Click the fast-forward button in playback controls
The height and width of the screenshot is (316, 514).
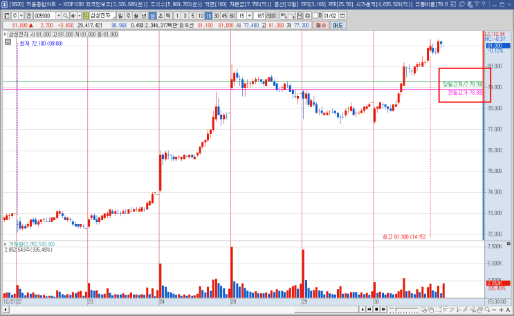coord(383,310)
